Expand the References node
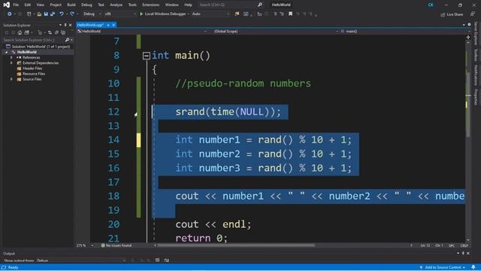Screen dimensions: 481x271 (12, 57)
